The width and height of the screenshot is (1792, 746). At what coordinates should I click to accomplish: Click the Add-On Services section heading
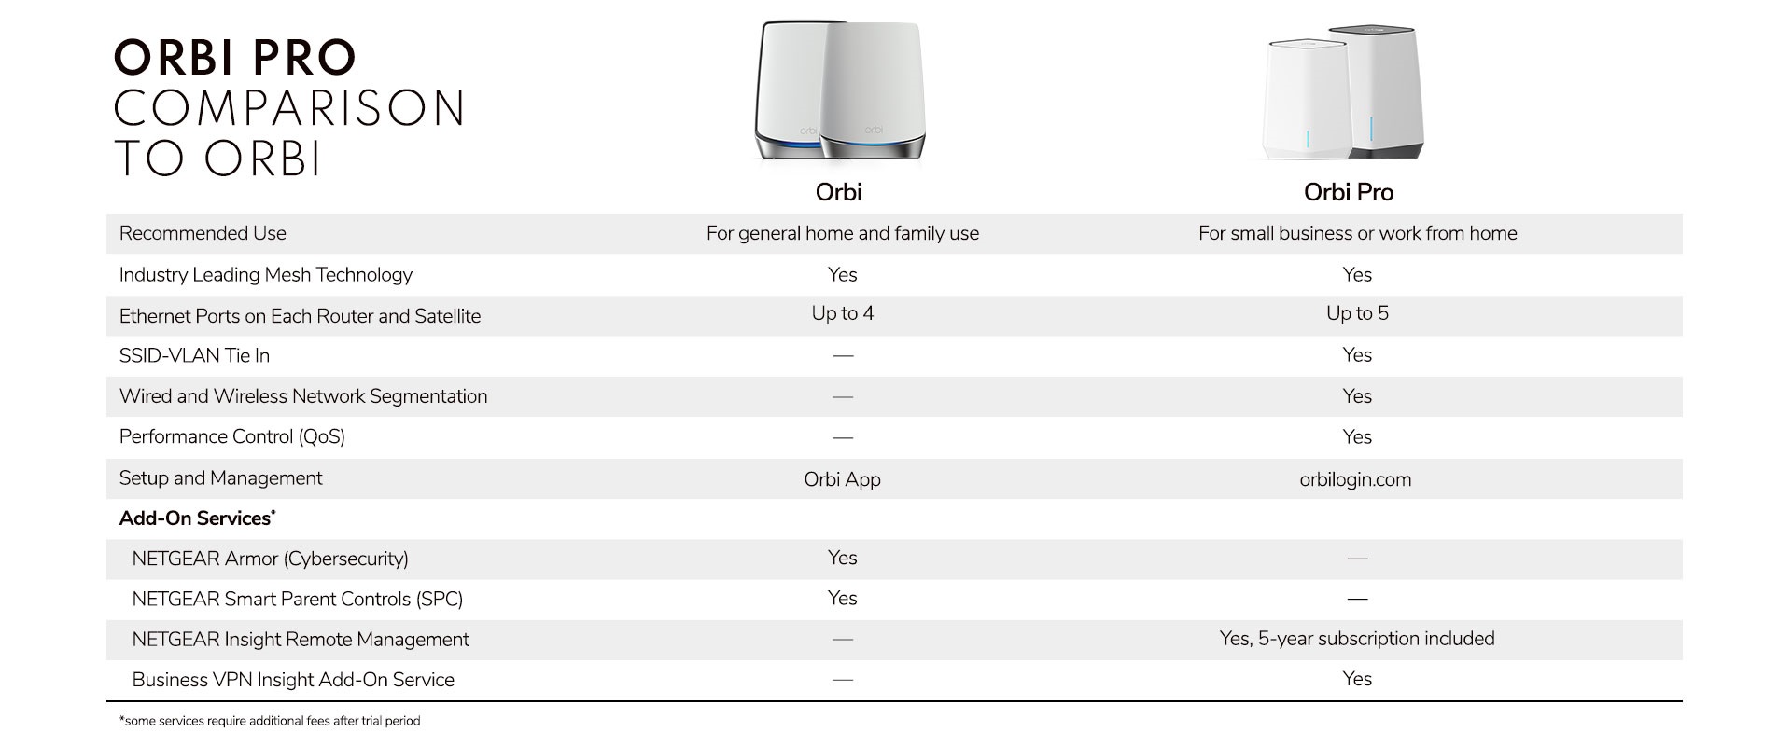click(x=197, y=518)
